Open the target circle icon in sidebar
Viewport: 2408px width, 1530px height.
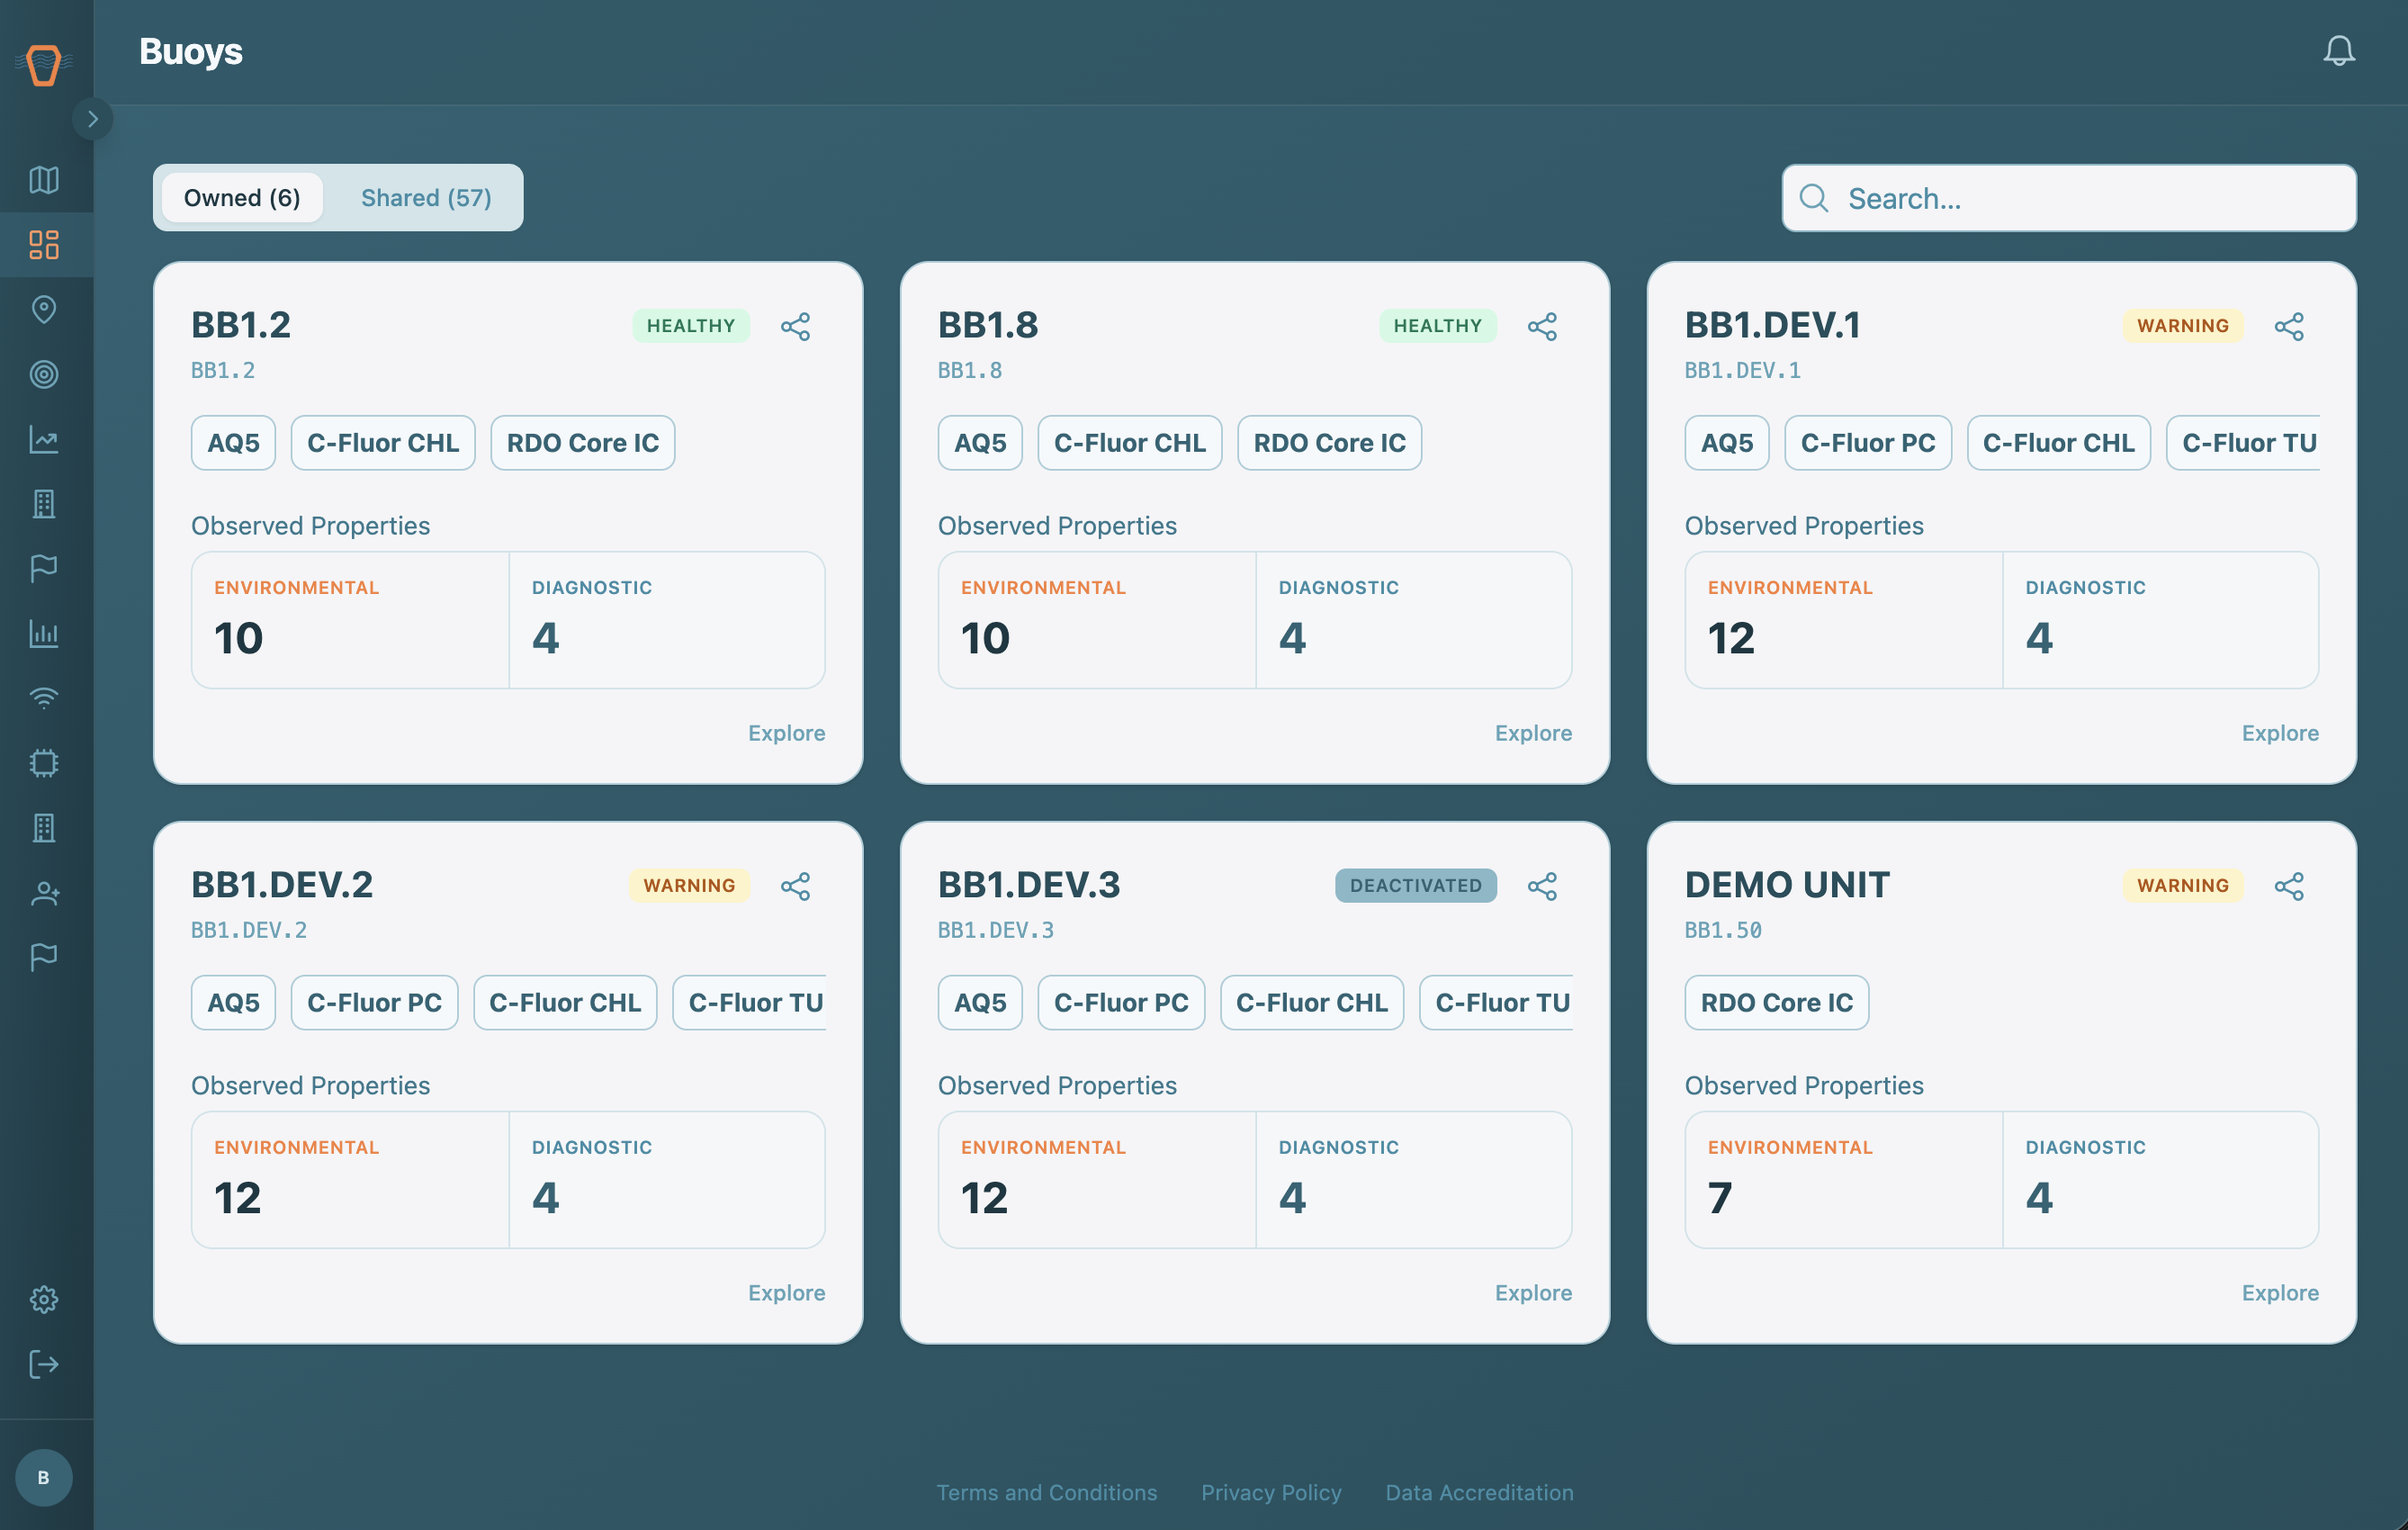click(x=44, y=374)
